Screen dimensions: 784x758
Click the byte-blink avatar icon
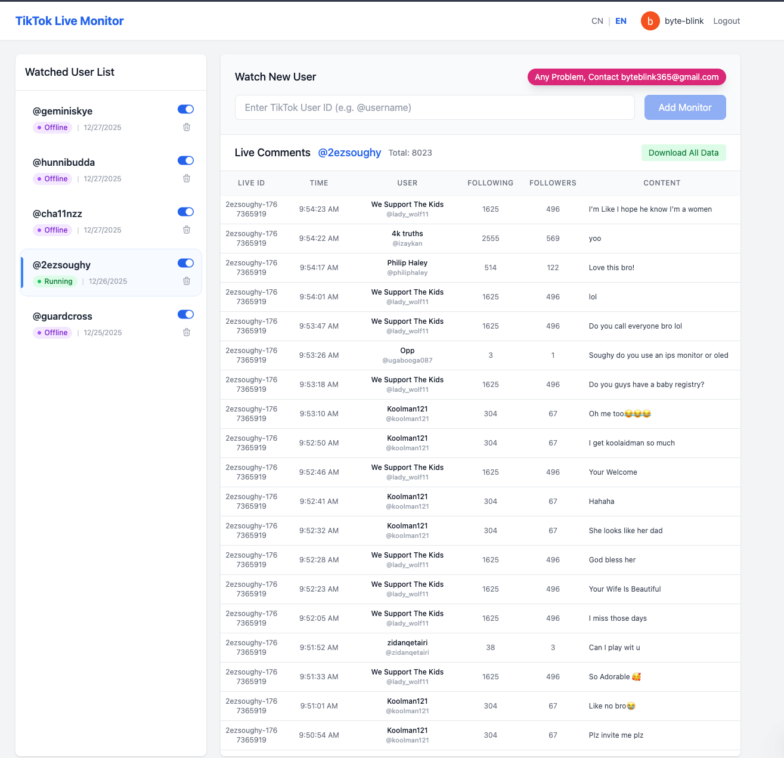coord(650,21)
